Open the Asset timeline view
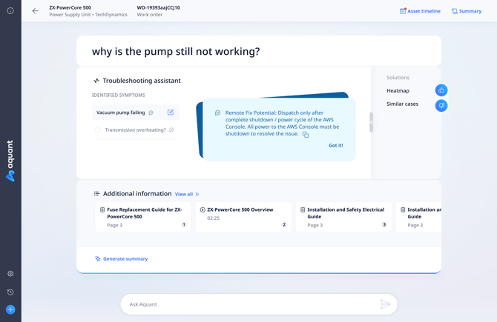The image size is (497, 322). (x=420, y=11)
